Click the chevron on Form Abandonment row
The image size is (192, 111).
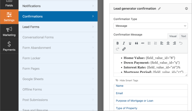(93, 47)
